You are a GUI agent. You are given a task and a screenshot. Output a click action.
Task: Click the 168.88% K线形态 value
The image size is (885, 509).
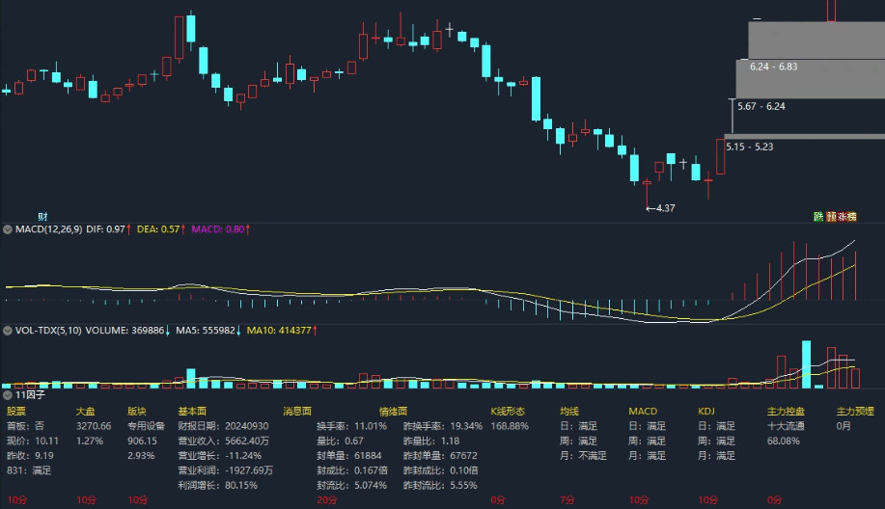(510, 426)
